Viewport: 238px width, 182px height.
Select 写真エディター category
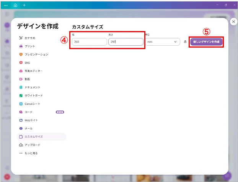34,71
